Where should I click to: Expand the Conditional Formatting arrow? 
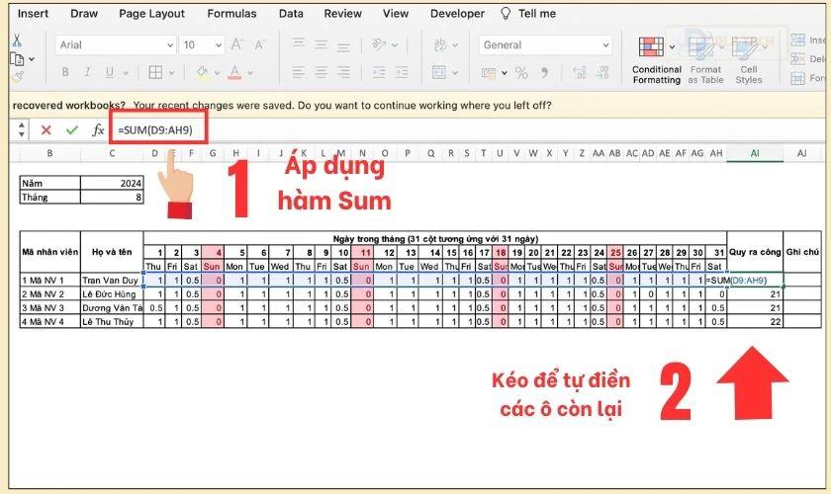[672, 47]
